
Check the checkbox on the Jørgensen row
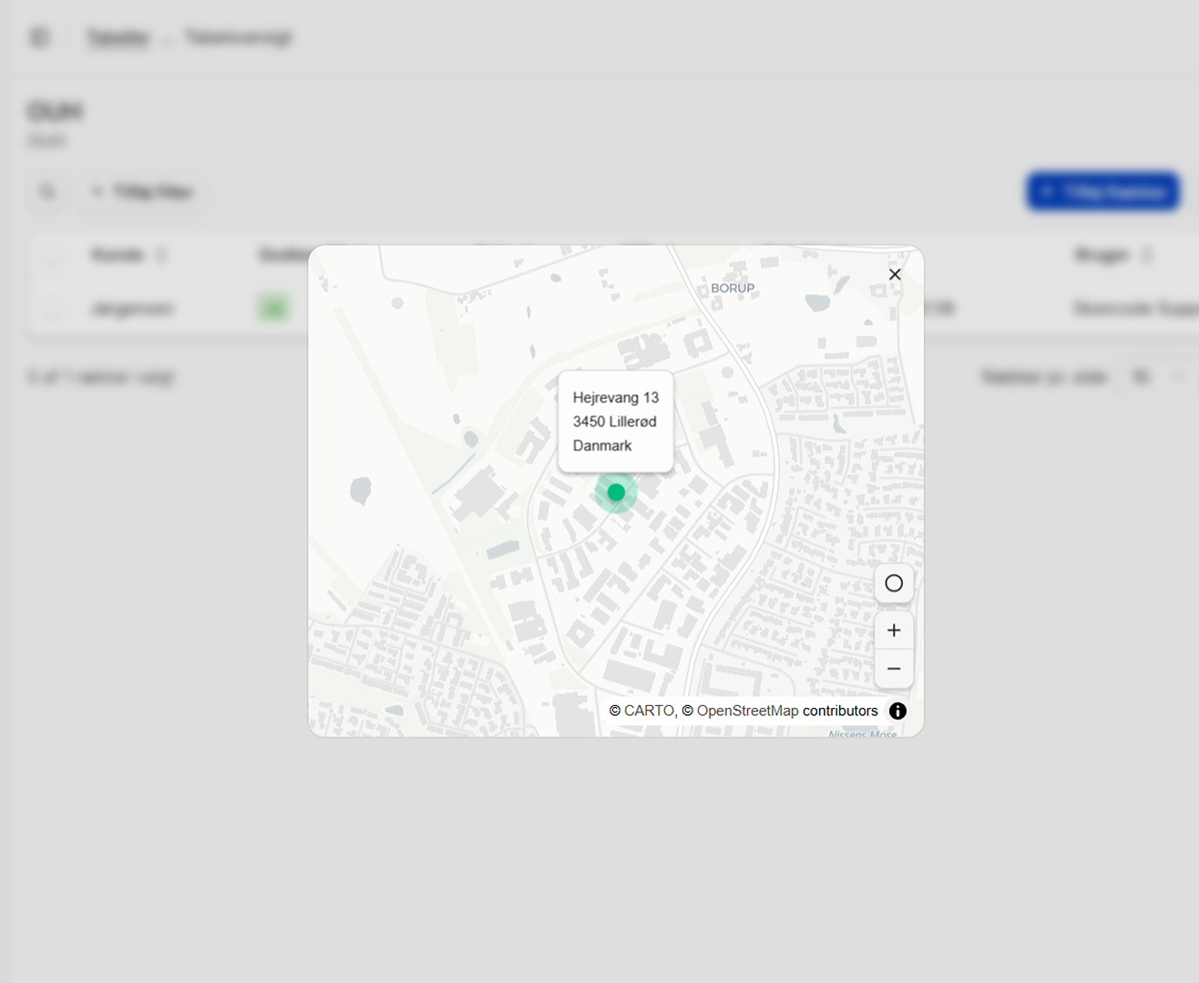(53, 308)
